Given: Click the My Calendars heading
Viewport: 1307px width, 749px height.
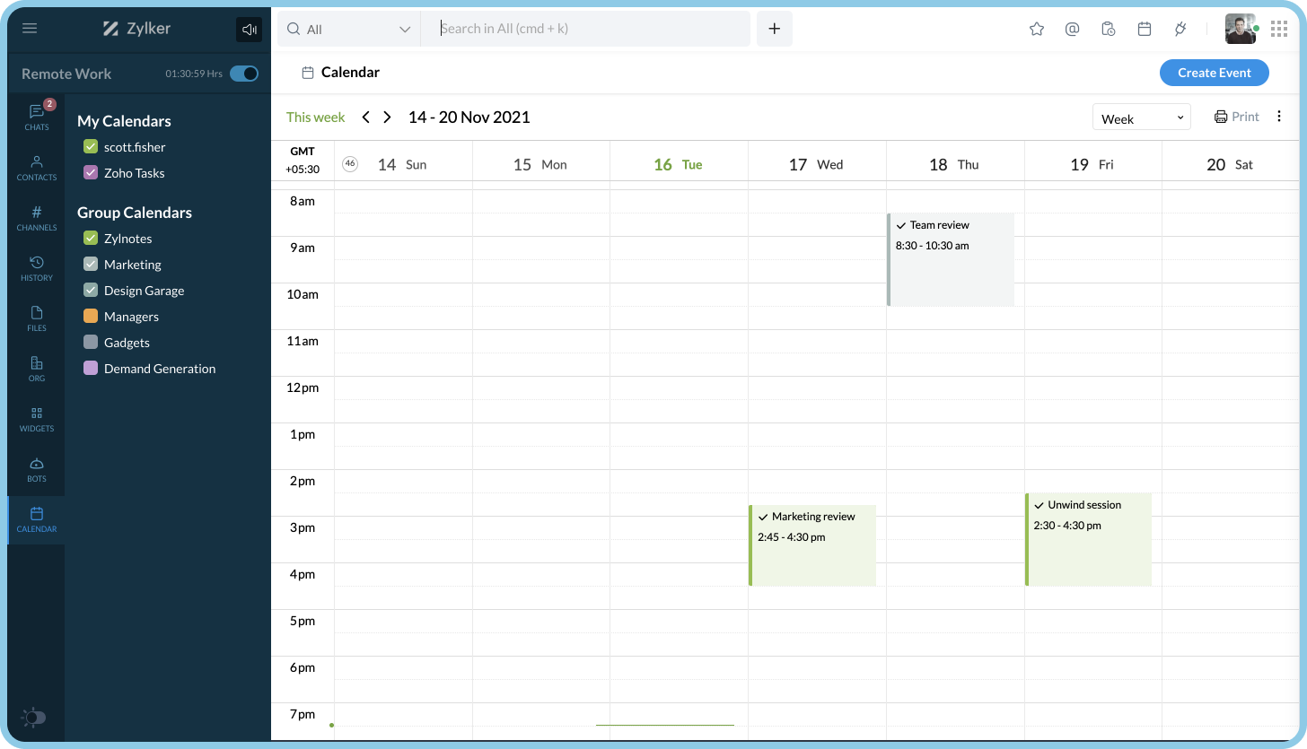Looking at the screenshot, I should (124, 121).
